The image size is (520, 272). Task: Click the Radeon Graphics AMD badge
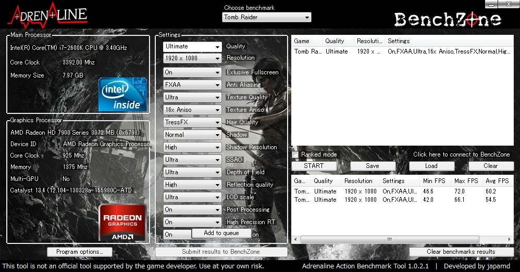[x=122, y=223]
